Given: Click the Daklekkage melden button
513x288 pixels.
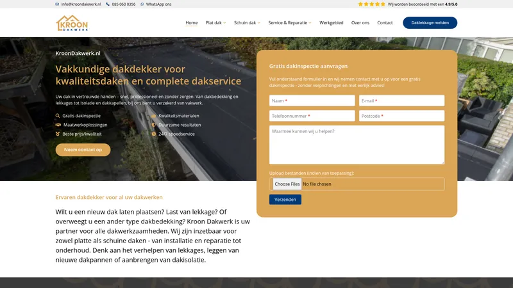Looking at the screenshot, I should click(x=430, y=23).
